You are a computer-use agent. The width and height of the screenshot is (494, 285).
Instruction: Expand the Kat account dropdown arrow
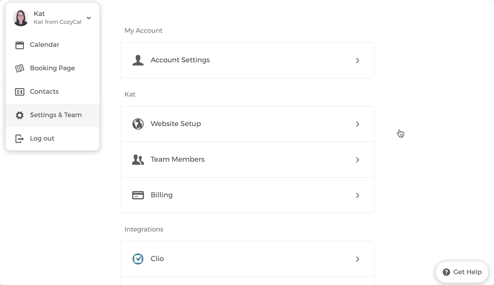(x=89, y=18)
